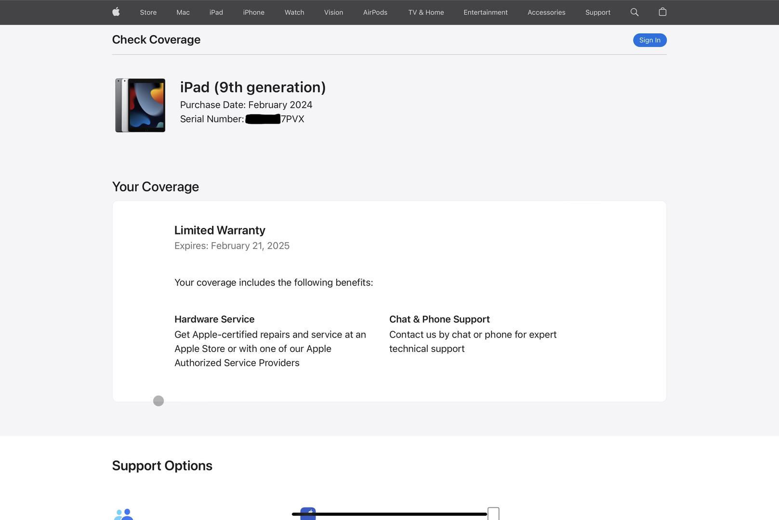
Task: Open the shopping bag icon
Action: [662, 12]
